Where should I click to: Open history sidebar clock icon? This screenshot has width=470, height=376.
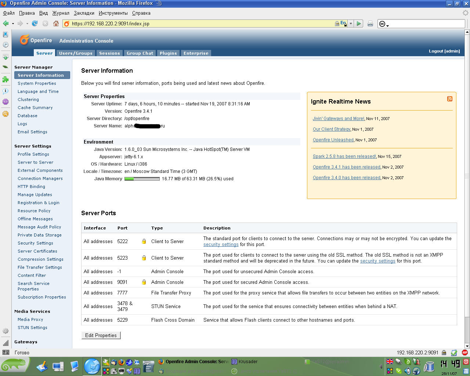click(6, 45)
